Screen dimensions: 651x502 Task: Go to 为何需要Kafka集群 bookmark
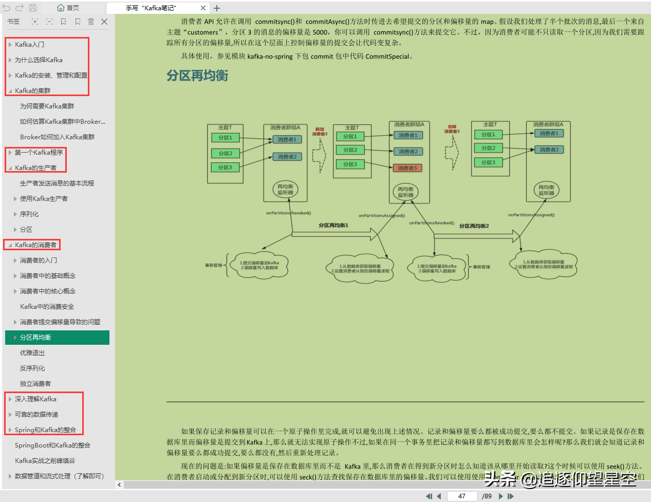47,106
